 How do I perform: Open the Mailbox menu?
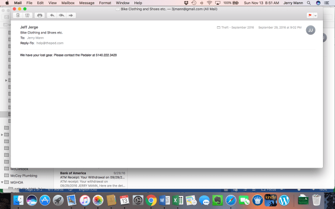tap(68, 3)
